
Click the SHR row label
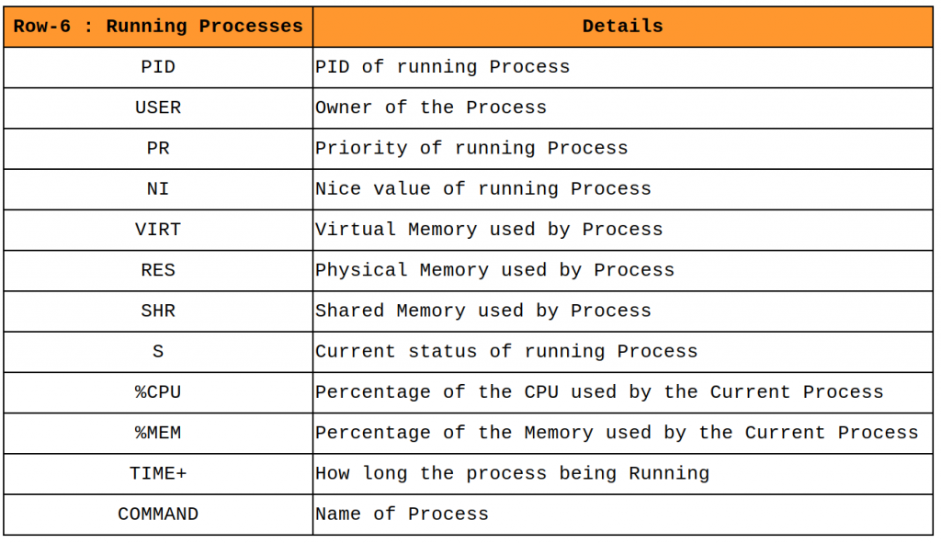pos(158,311)
